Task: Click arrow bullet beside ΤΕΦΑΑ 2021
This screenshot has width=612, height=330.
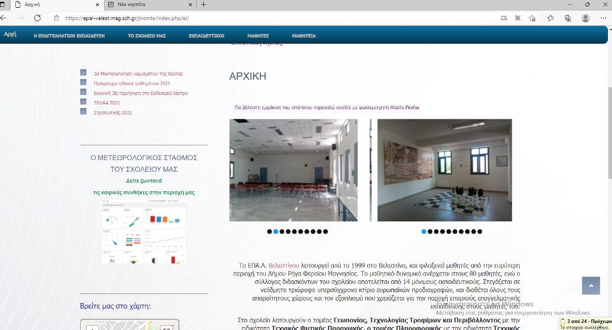Action: pyautogui.click(x=83, y=102)
